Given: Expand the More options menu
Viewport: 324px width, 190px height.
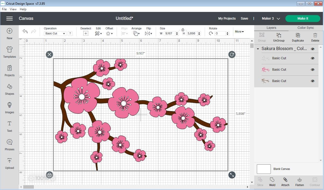Looking at the screenshot, I should point(239,31).
